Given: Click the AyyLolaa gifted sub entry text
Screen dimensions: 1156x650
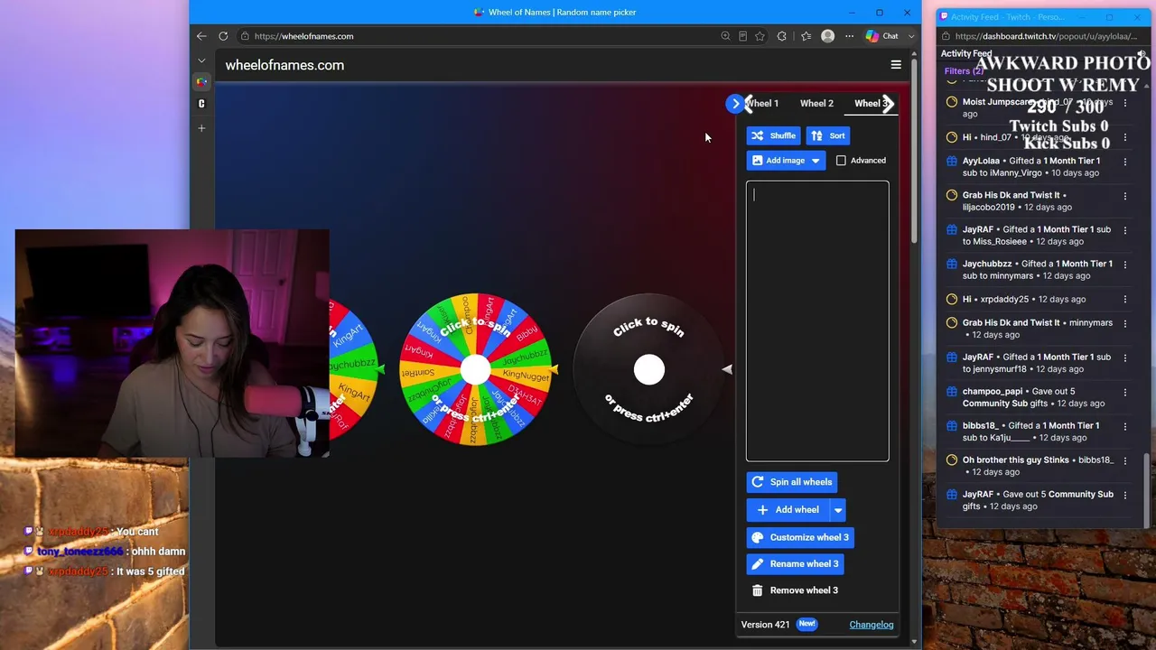Looking at the screenshot, I should (1031, 167).
